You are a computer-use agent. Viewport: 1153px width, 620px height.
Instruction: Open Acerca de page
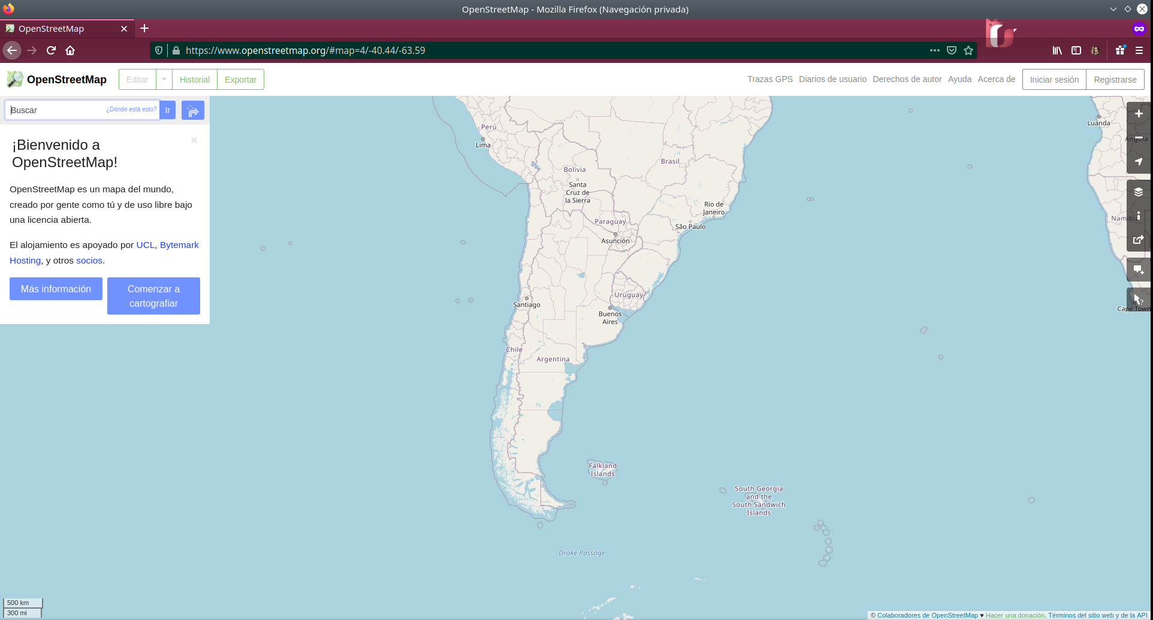(997, 79)
